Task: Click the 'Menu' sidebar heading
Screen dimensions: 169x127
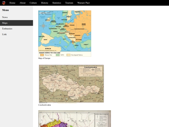Action: coord(5,10)
